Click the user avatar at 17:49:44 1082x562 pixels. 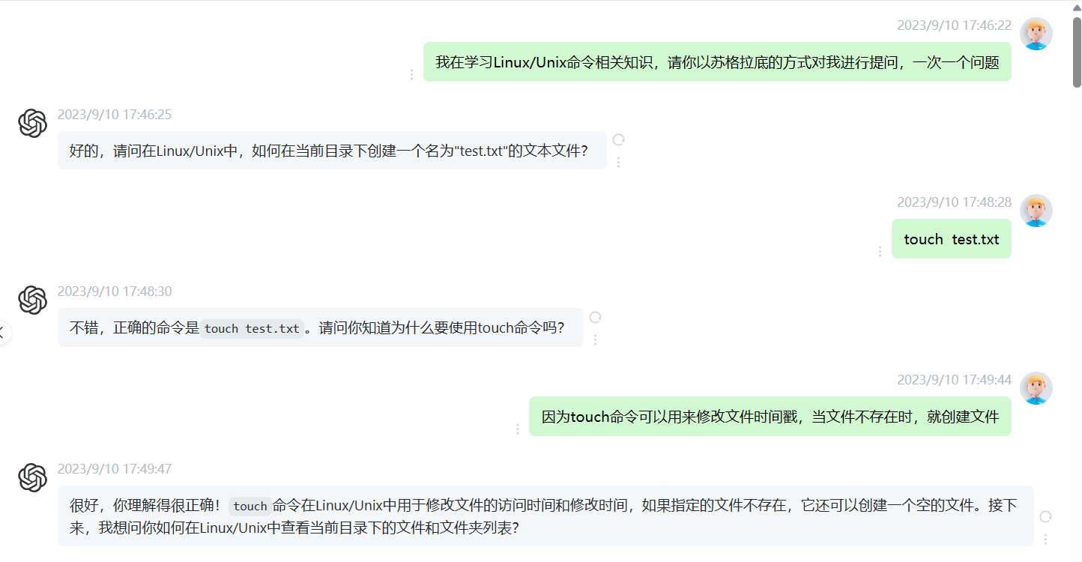click(1036, 388)
